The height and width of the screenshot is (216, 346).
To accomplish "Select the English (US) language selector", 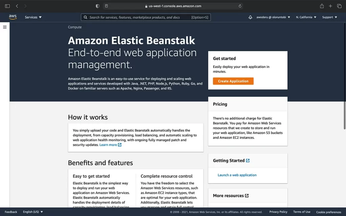I will 33,212.
